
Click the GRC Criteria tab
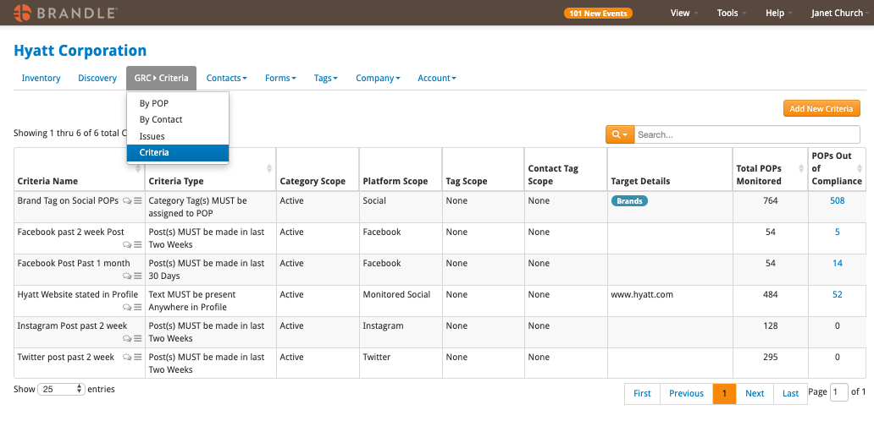coord(161,79)
